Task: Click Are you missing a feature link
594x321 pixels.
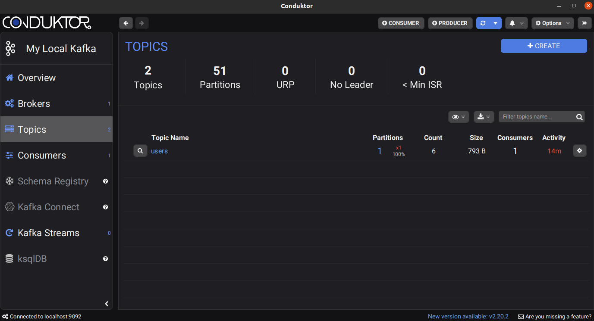Action: click(555, 317)
